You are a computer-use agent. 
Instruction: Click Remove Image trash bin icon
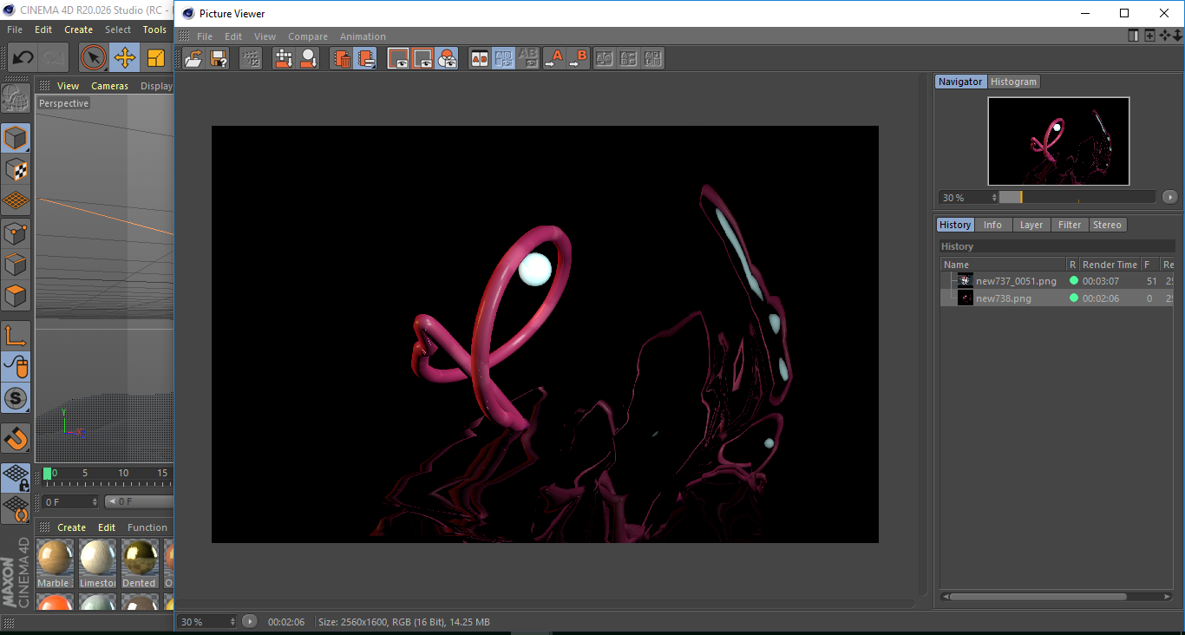342,58
